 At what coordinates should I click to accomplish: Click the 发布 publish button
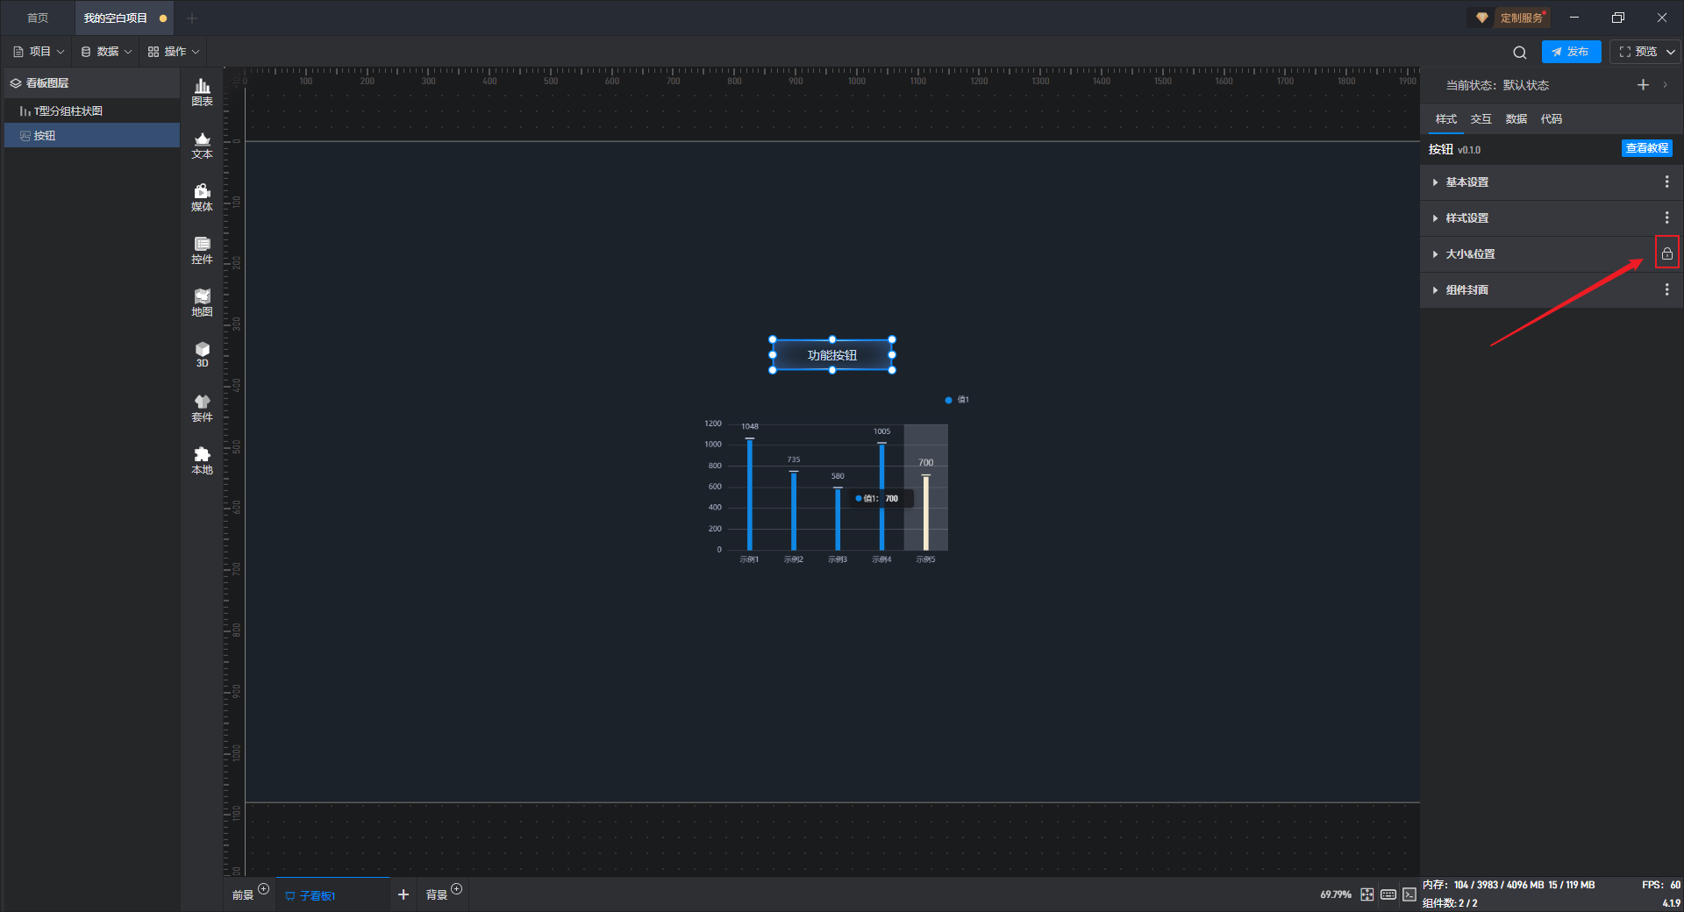[1571, 52]
